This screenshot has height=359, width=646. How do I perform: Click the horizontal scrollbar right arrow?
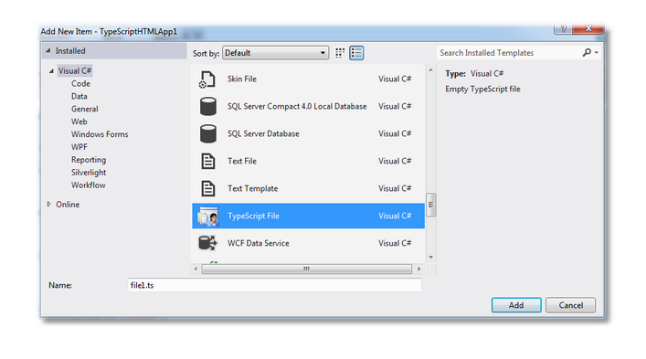[419, 269]
